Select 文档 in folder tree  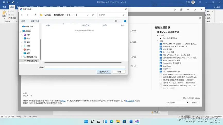click(28, 42)
